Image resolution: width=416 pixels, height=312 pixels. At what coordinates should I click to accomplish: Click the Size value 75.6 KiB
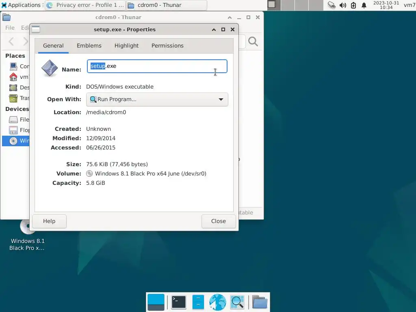pos(117,164)
